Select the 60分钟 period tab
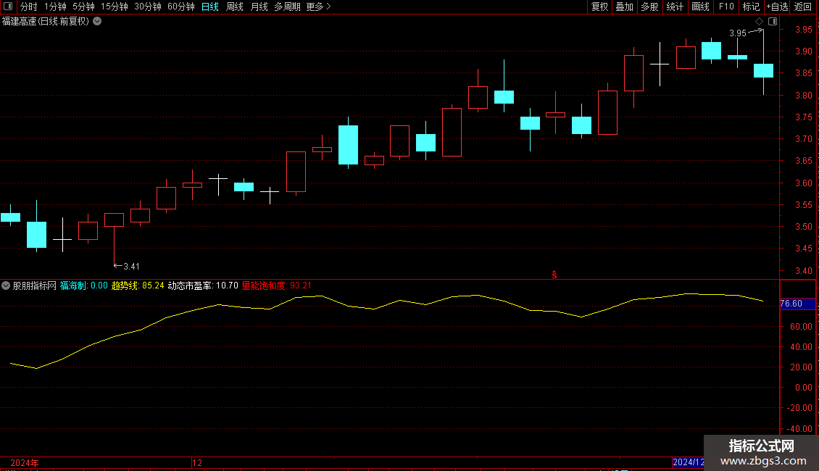Image resolution: width=819 pixels, height=471 pixels. pos(181,7)
